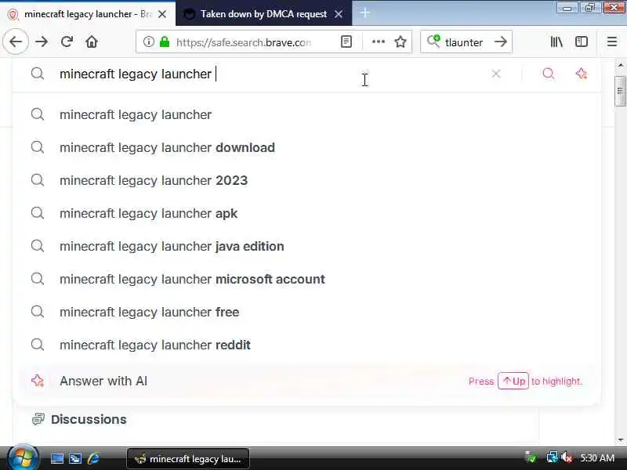The image size is (627, 470).
Task: Show site information icon in address bar
Action: (148, 42)
